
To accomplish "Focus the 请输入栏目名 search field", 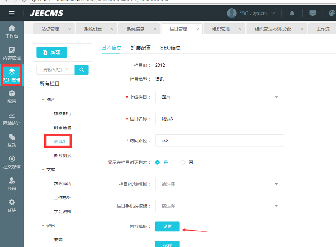I will (x=56, y=70).
